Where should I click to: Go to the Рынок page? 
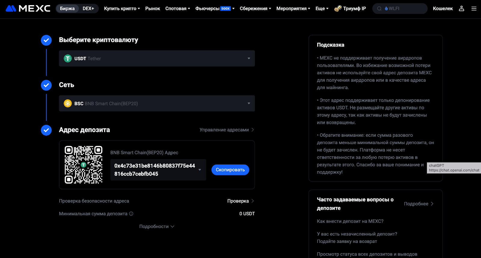152,8
